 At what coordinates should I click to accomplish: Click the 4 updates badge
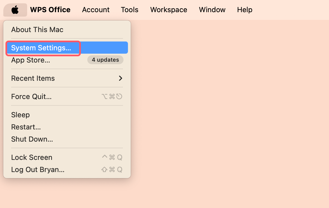(105, 60)
